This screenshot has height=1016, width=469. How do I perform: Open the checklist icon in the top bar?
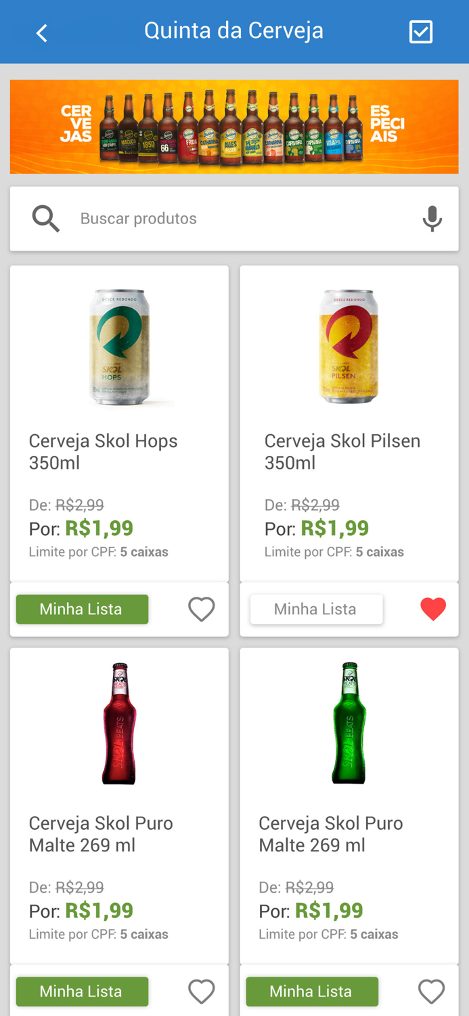421,32
